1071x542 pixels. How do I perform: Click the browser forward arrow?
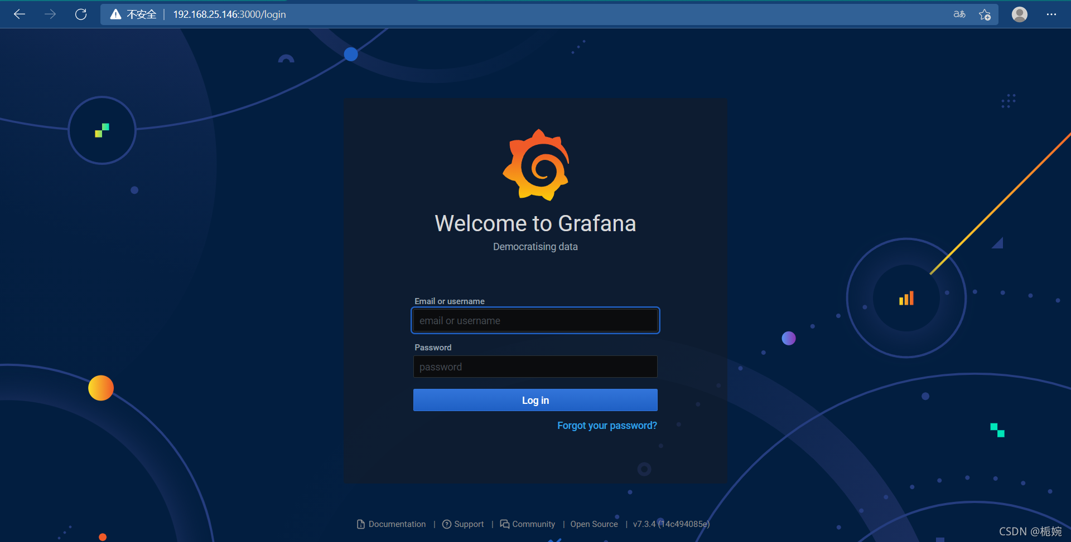coord(50,14)
